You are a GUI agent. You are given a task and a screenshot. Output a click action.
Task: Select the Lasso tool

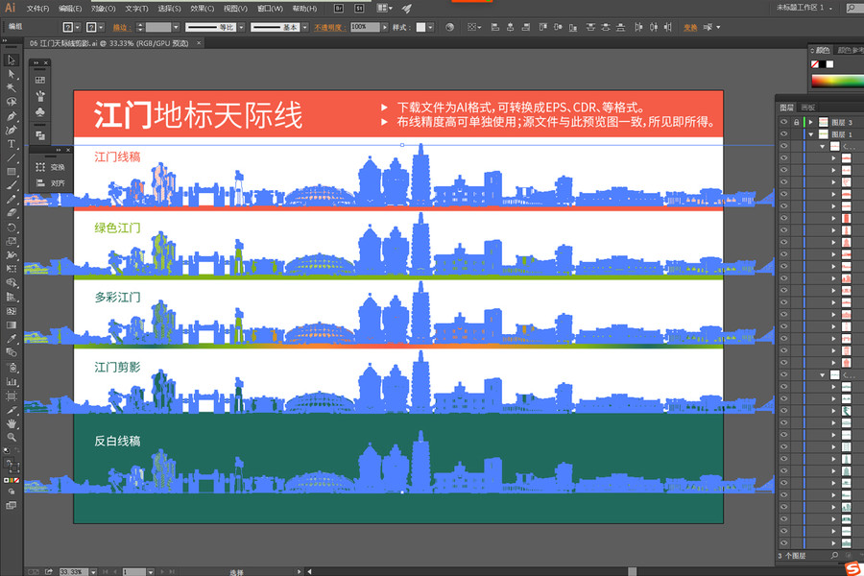pyautogui.click(x=11, y=102)
